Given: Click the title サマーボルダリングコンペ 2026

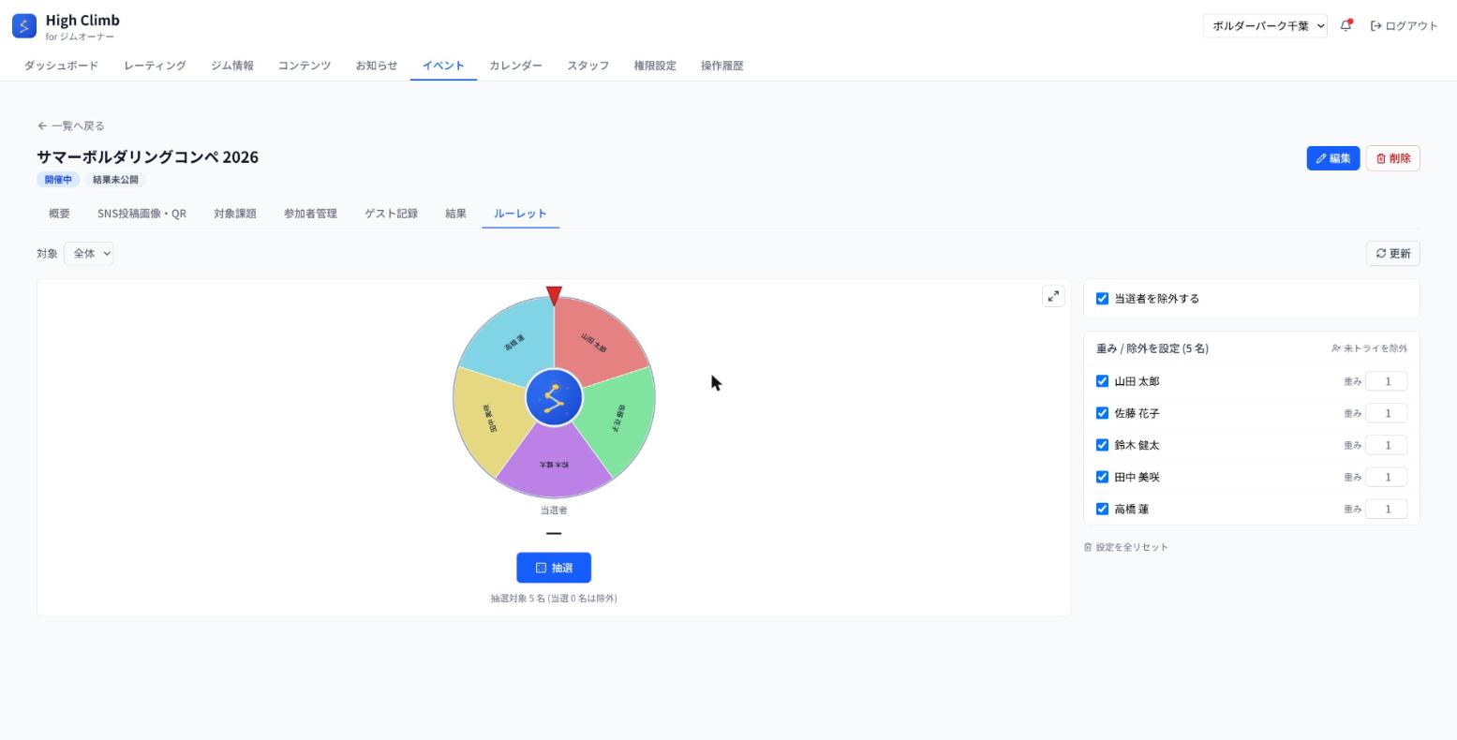Looking at the screenshot, I should click(148, 156).
